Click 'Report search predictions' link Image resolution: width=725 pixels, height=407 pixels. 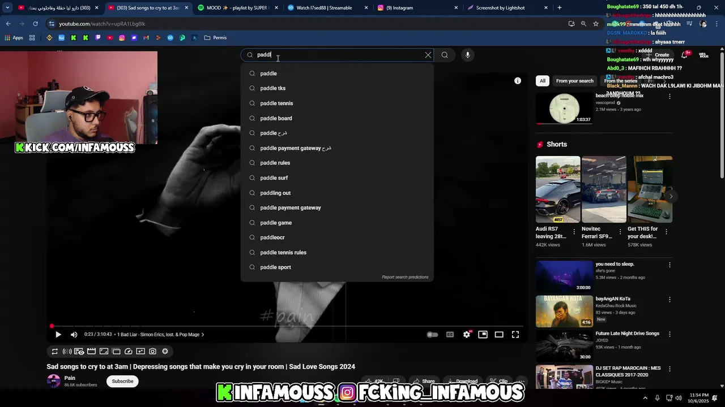pos(405,277)
